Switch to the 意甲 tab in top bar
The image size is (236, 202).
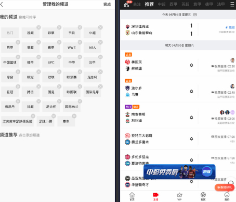tap(197, 4)
